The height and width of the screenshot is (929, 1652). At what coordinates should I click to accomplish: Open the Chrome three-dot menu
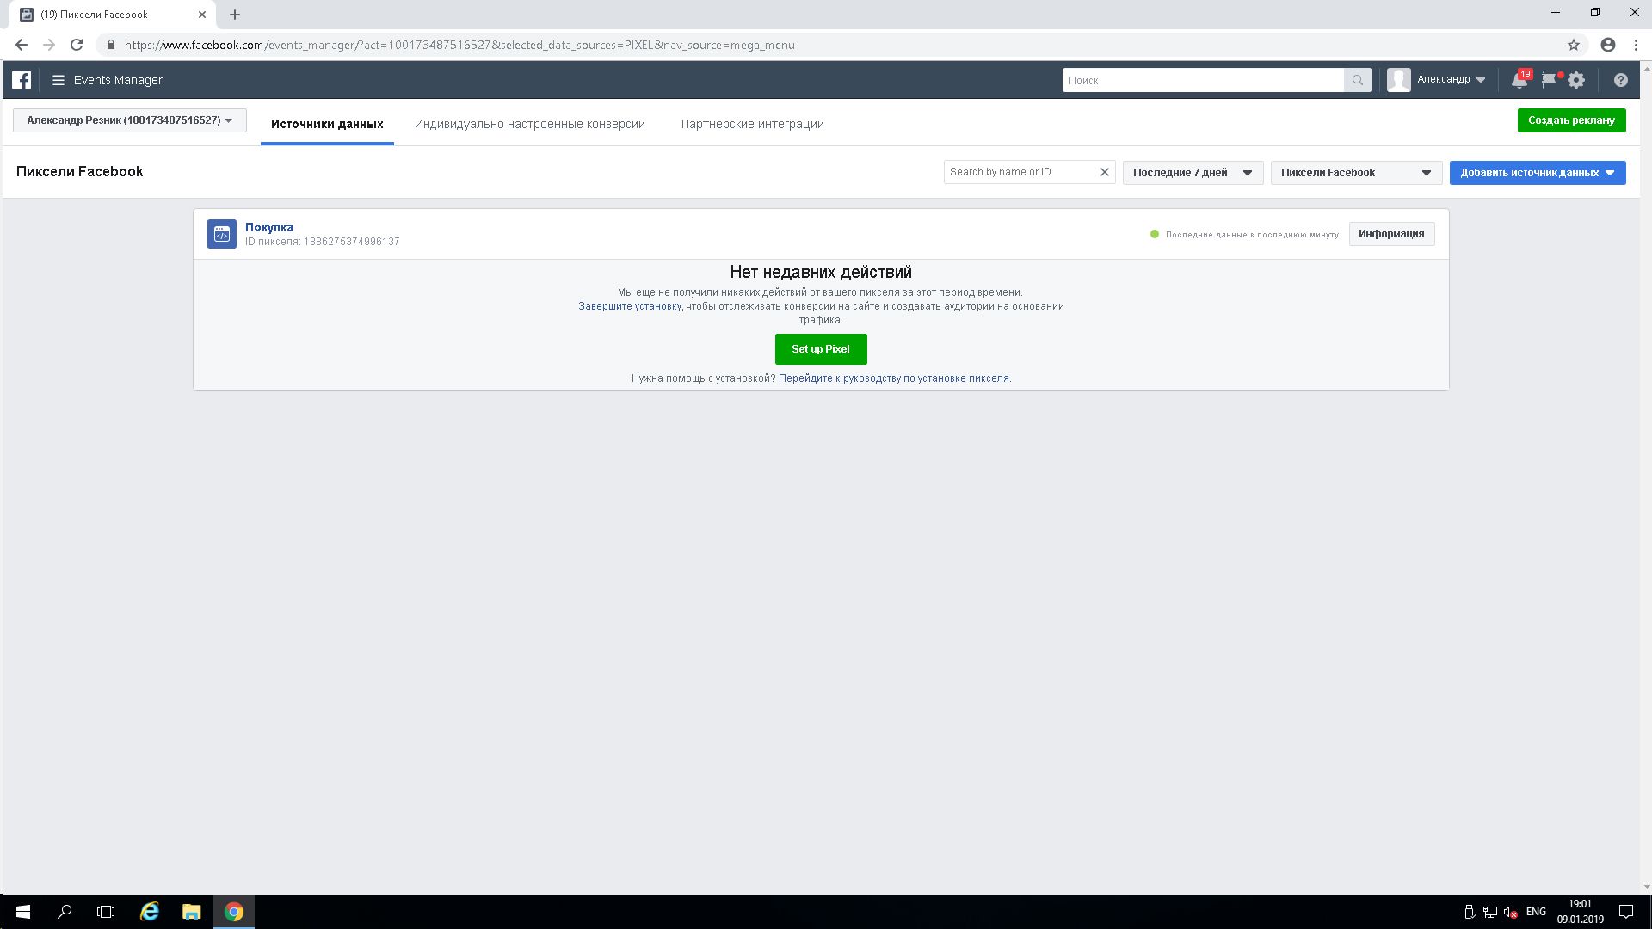pyautogui.click(x=1636, y=45)
